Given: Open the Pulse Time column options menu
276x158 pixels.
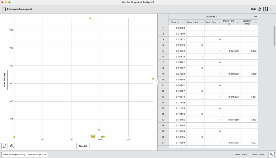Looking at the screenshot, I should click(x=237, y=22).
